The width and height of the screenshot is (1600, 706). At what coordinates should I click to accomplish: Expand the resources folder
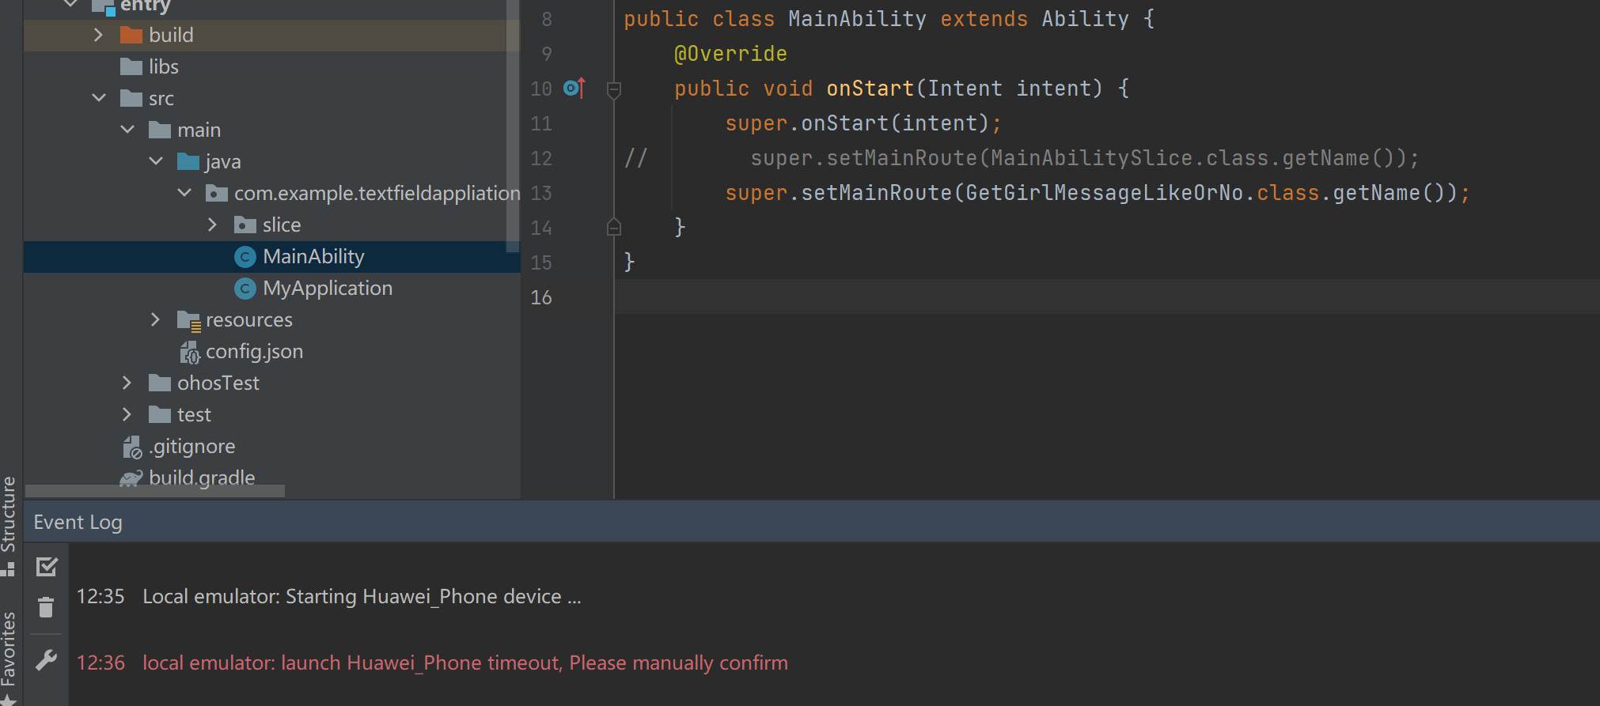point(155,319)
